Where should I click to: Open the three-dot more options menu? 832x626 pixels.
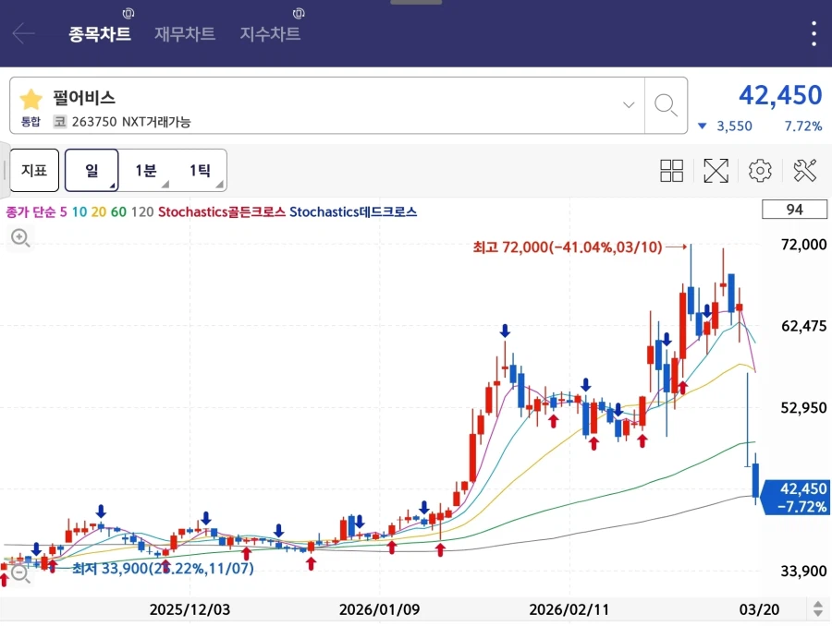[x=814, y=34]
